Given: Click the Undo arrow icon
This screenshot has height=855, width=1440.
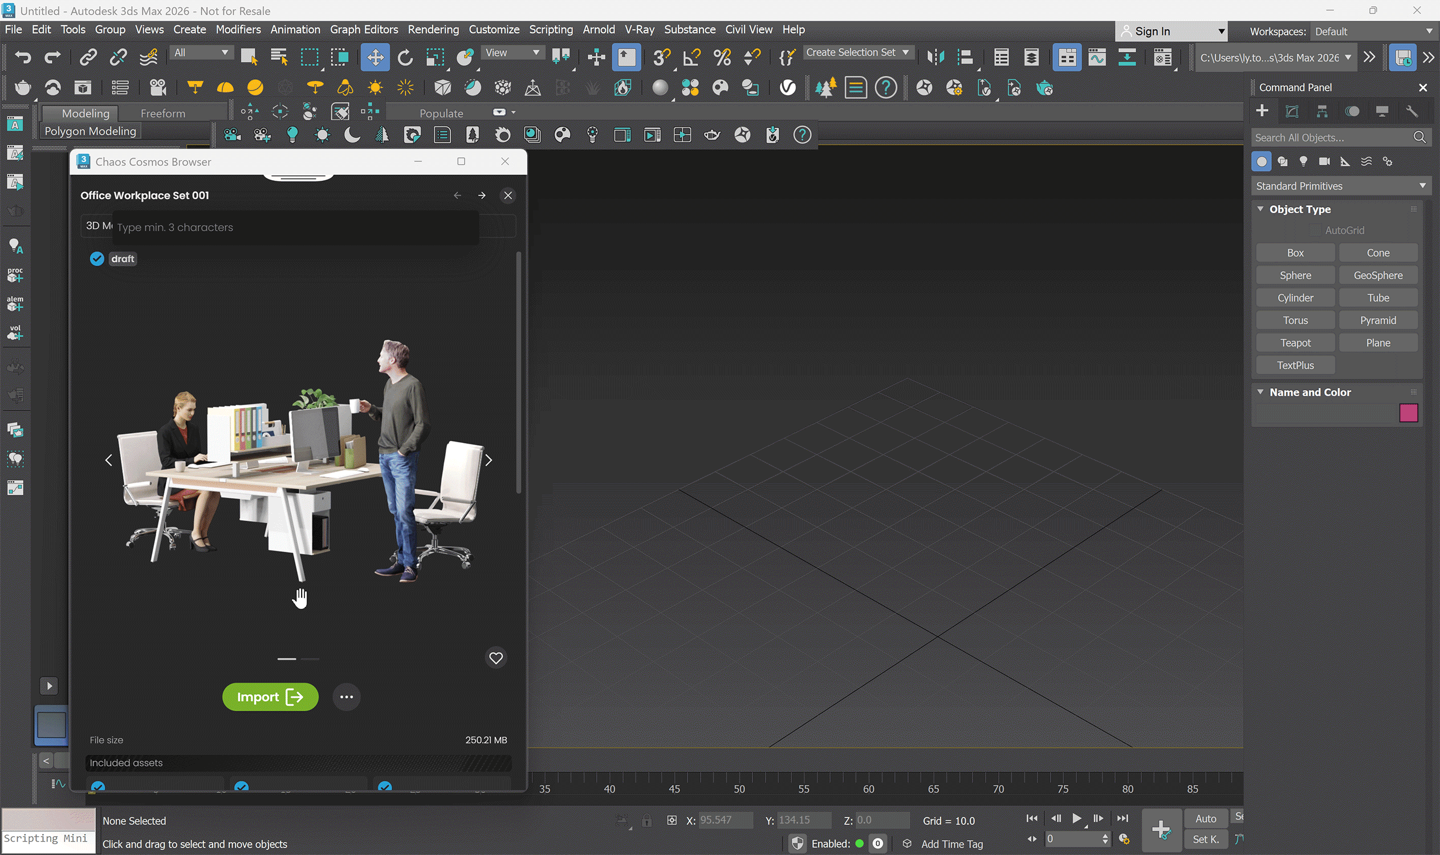Looking at the screenshot, I should point(23,57).
